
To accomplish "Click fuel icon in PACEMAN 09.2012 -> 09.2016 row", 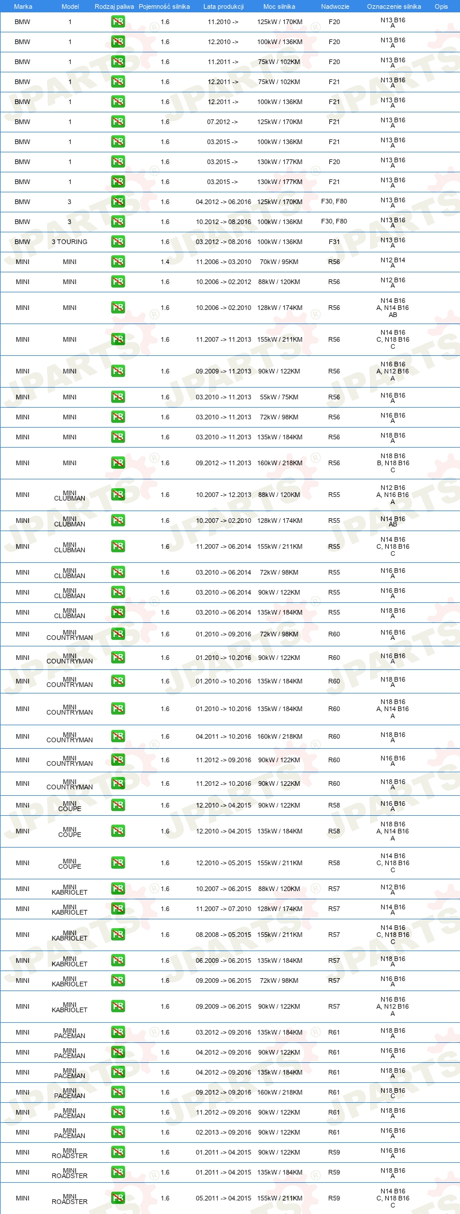I will click(x=118, y=1093).
